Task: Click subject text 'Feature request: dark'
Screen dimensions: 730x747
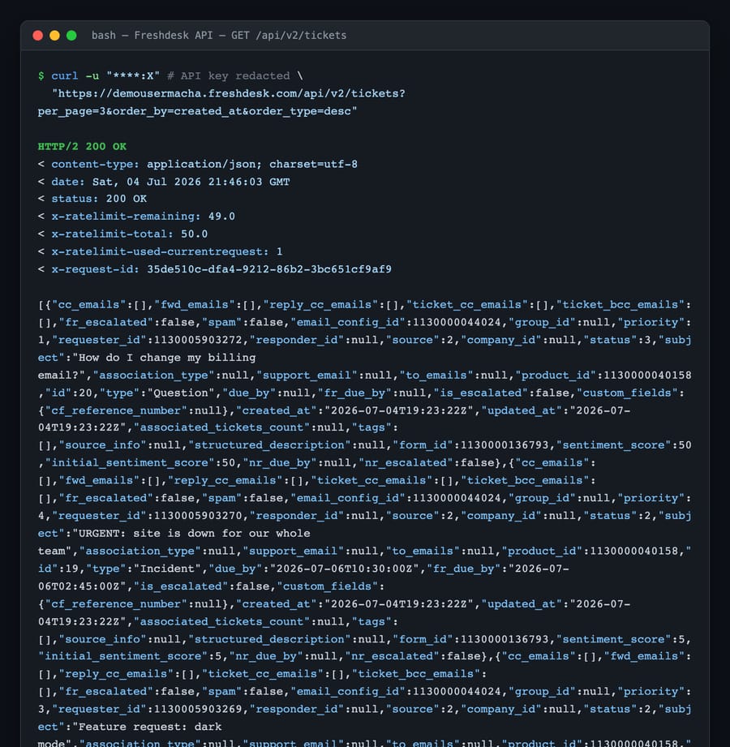Action: [149, 727]
